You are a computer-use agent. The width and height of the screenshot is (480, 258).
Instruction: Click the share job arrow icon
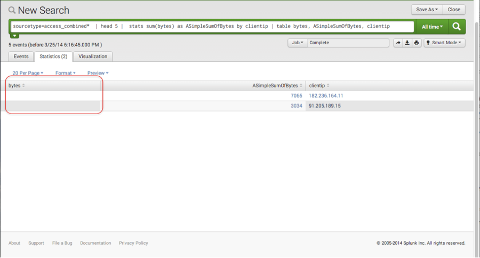pyautogui.click(x=398, y=43)
